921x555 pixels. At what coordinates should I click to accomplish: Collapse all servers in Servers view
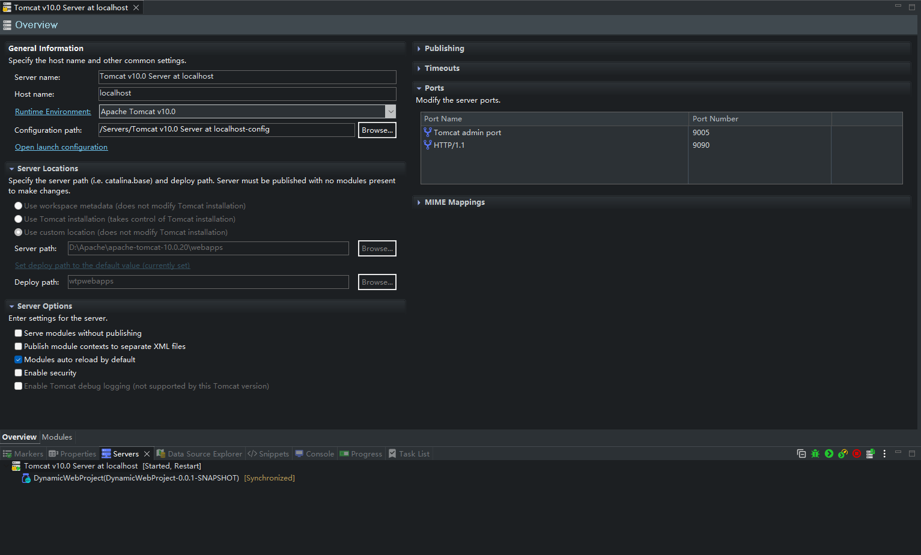pyautogui.click(x=801, y=453)
